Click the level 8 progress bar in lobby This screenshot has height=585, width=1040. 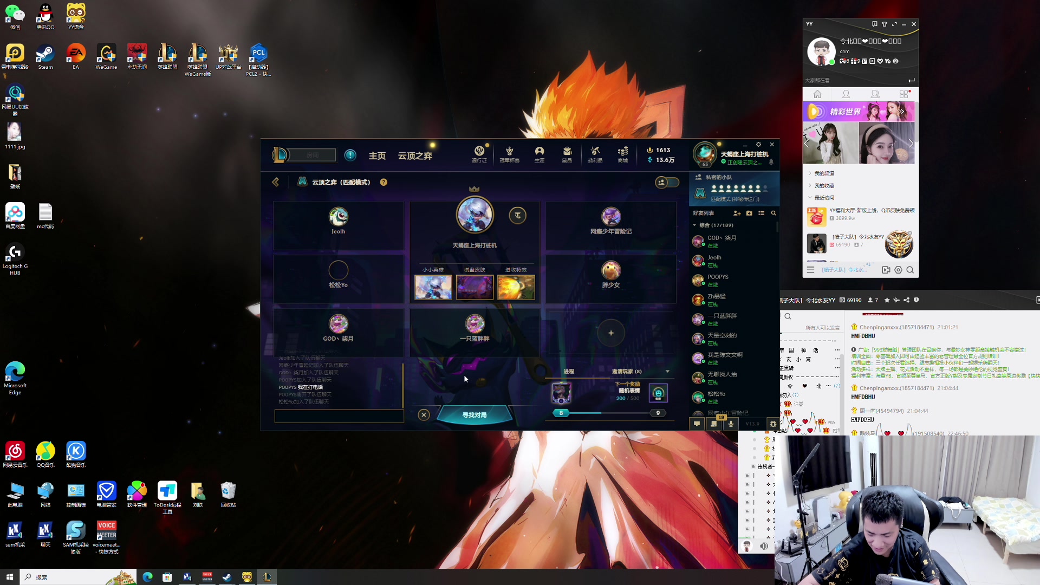pos(609,413)
